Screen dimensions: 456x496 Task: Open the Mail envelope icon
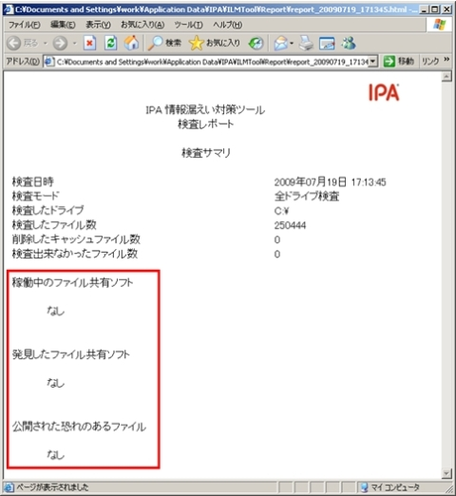point(281,43)
